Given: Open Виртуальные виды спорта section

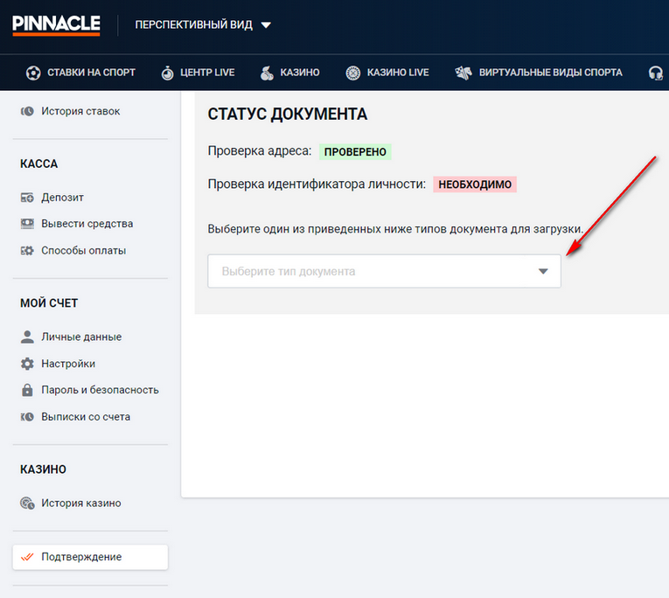Looking at the screenshot, I should (550, 73).
